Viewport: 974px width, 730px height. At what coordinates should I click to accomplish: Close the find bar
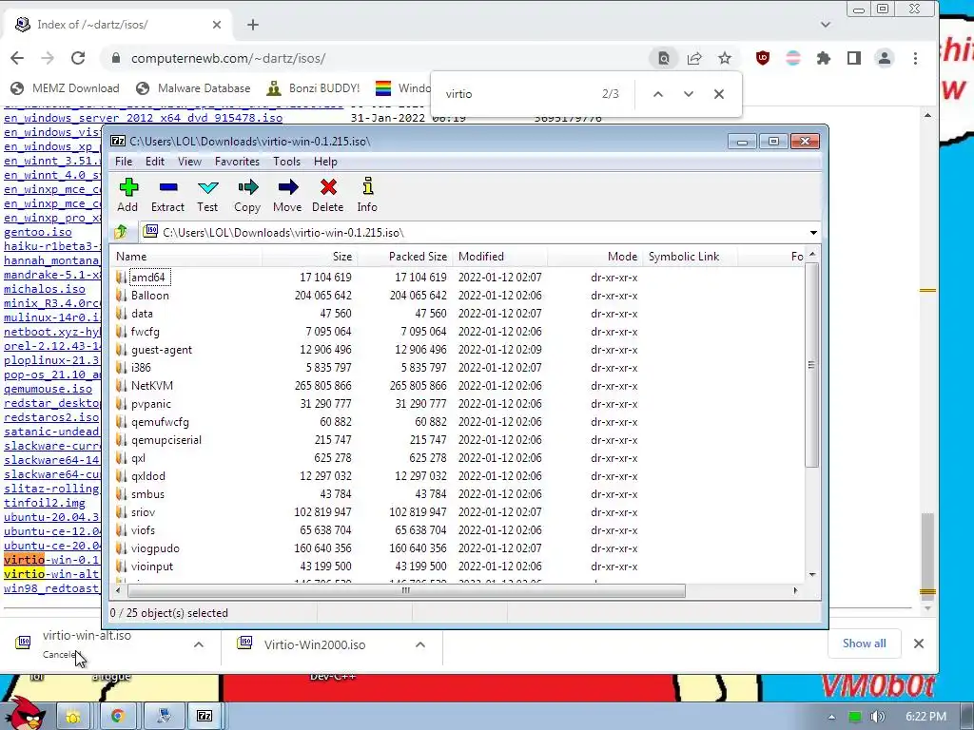click(x=719, y=94)
